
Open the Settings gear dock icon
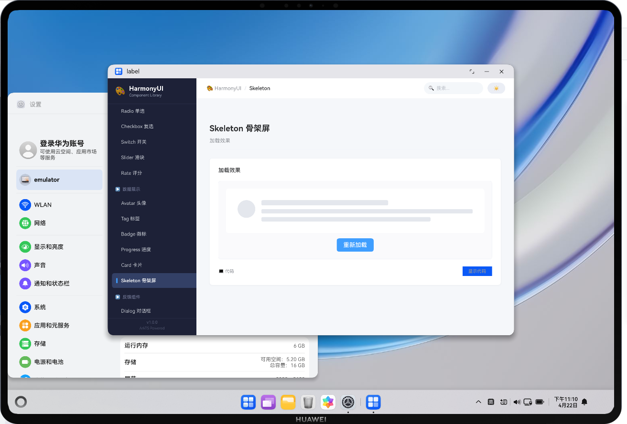[x=348, y=403]
